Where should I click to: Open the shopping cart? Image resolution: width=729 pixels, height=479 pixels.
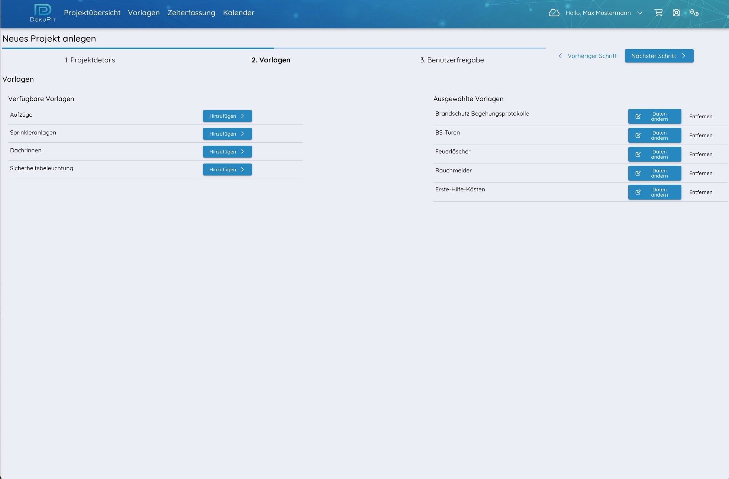(658, 13)
